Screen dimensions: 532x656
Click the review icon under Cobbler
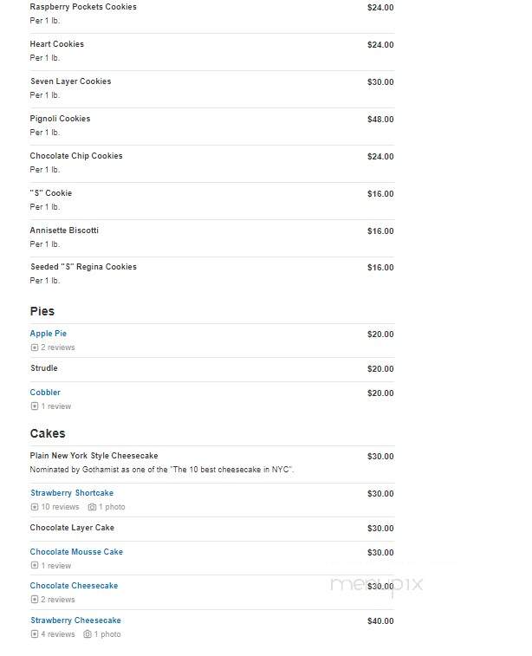click(35, 406)
